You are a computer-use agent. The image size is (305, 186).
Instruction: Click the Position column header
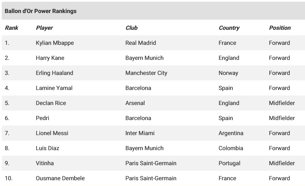point(280,28)
